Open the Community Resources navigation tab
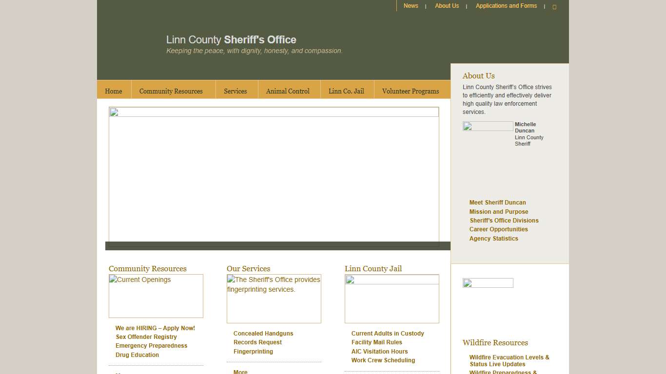 tap(171, 91)
